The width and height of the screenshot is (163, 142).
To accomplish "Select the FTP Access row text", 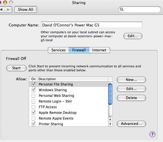I will click(x=48, y=107).
